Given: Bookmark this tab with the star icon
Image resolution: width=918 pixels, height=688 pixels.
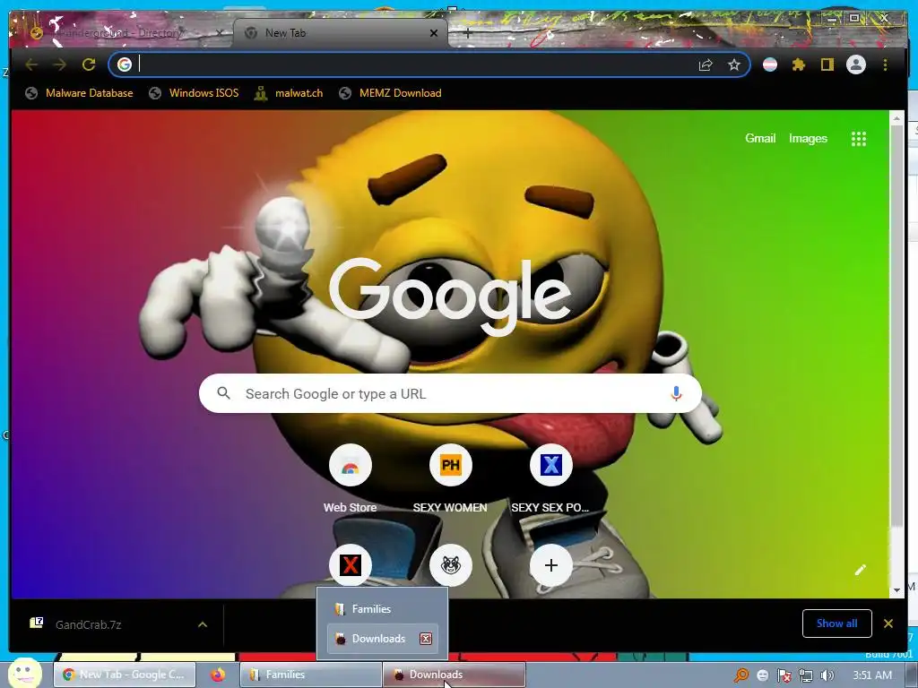Looking at the screenshot, I should coord(734,64).
